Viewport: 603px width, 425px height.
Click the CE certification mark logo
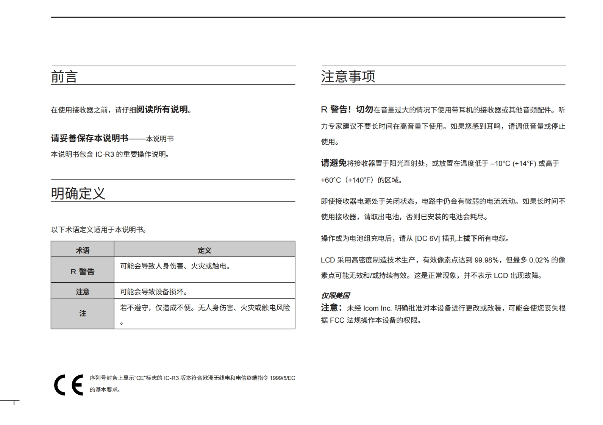tap(69, 385)
